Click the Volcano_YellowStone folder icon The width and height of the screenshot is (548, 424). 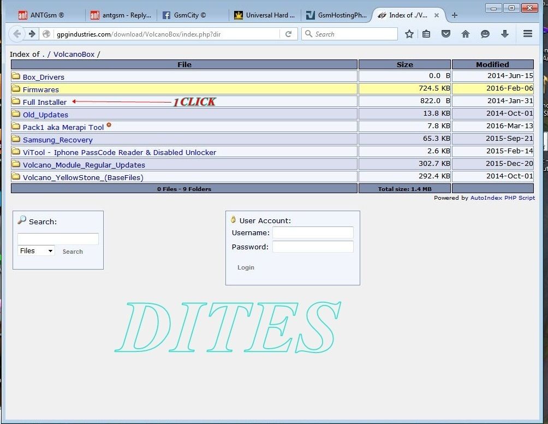coord(16,176)
